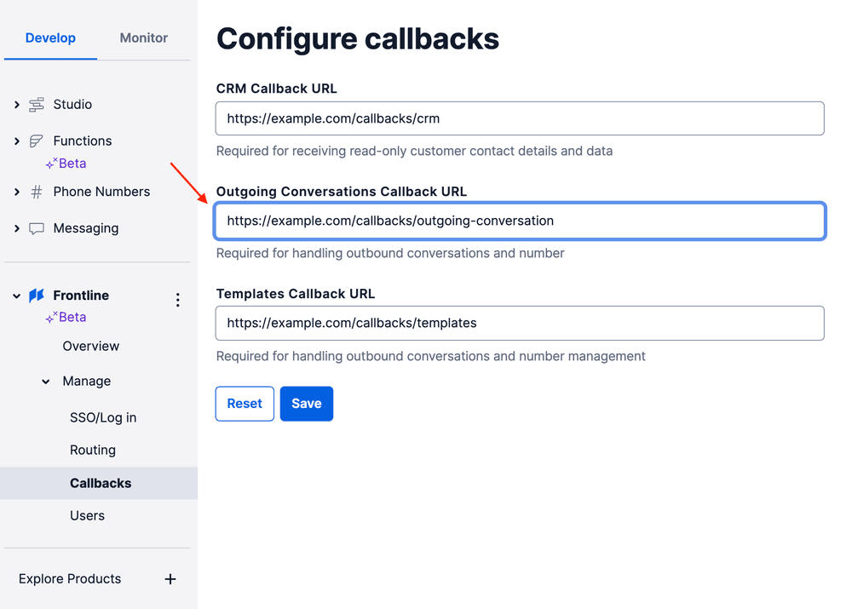Click the plus icon beside Explore Products
852x609 pixels.
click(170, 579)
